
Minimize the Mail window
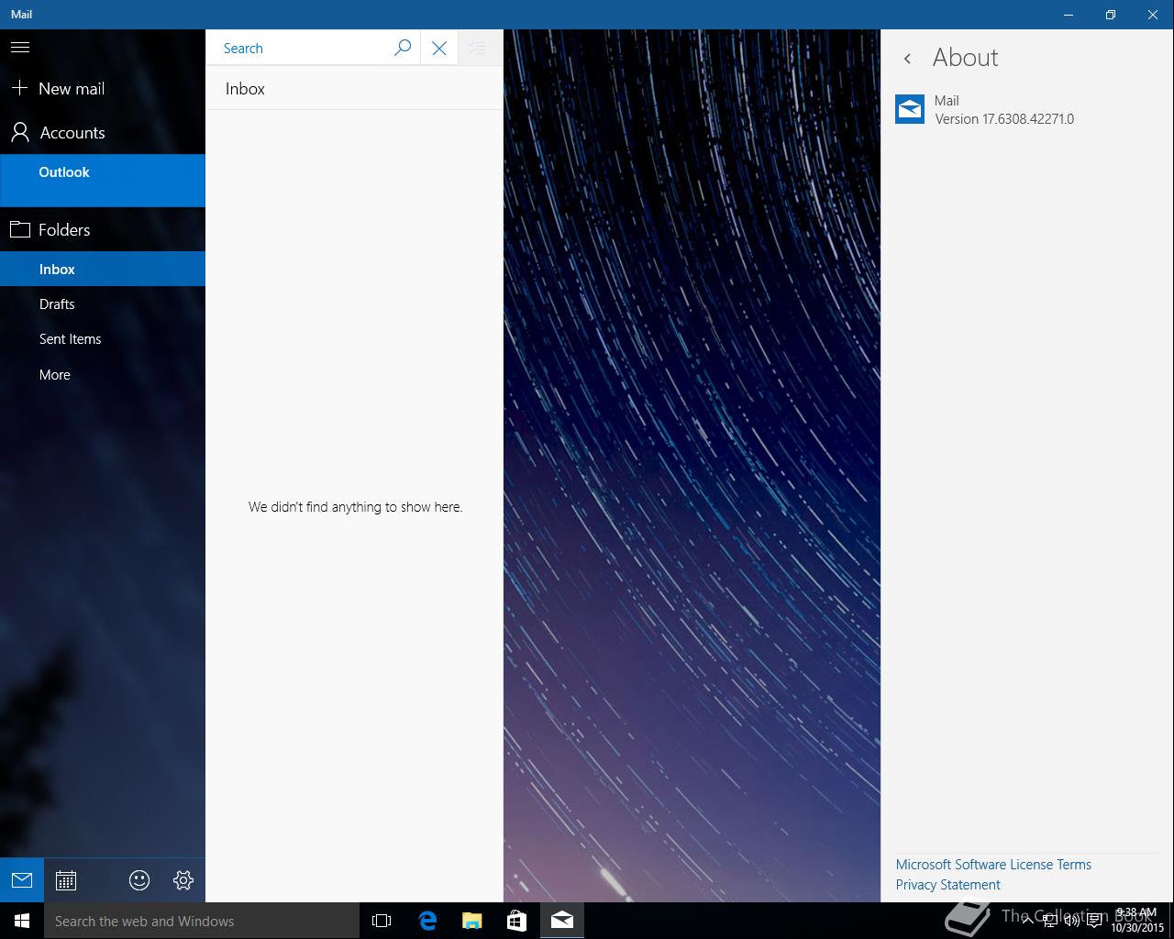pos(1069,15)
